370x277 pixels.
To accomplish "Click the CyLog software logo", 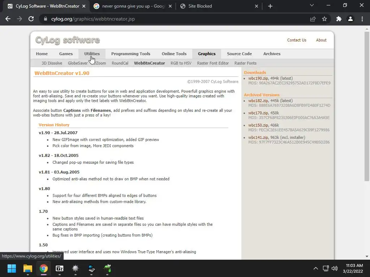I will 68,40.
